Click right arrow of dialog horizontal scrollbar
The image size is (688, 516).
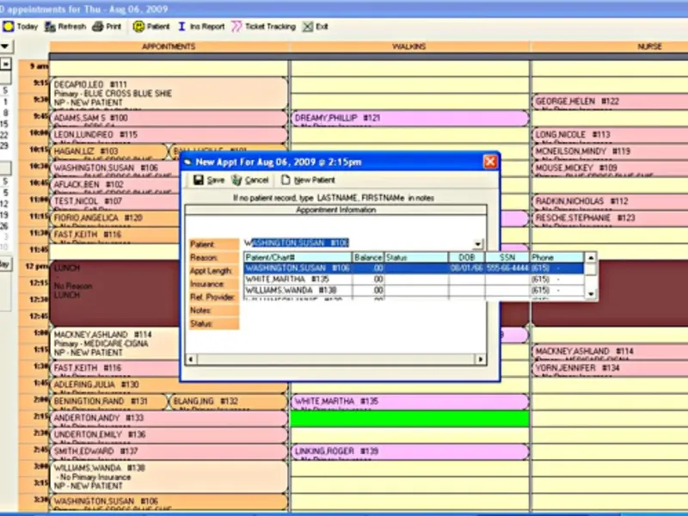[x=481, y=359]
